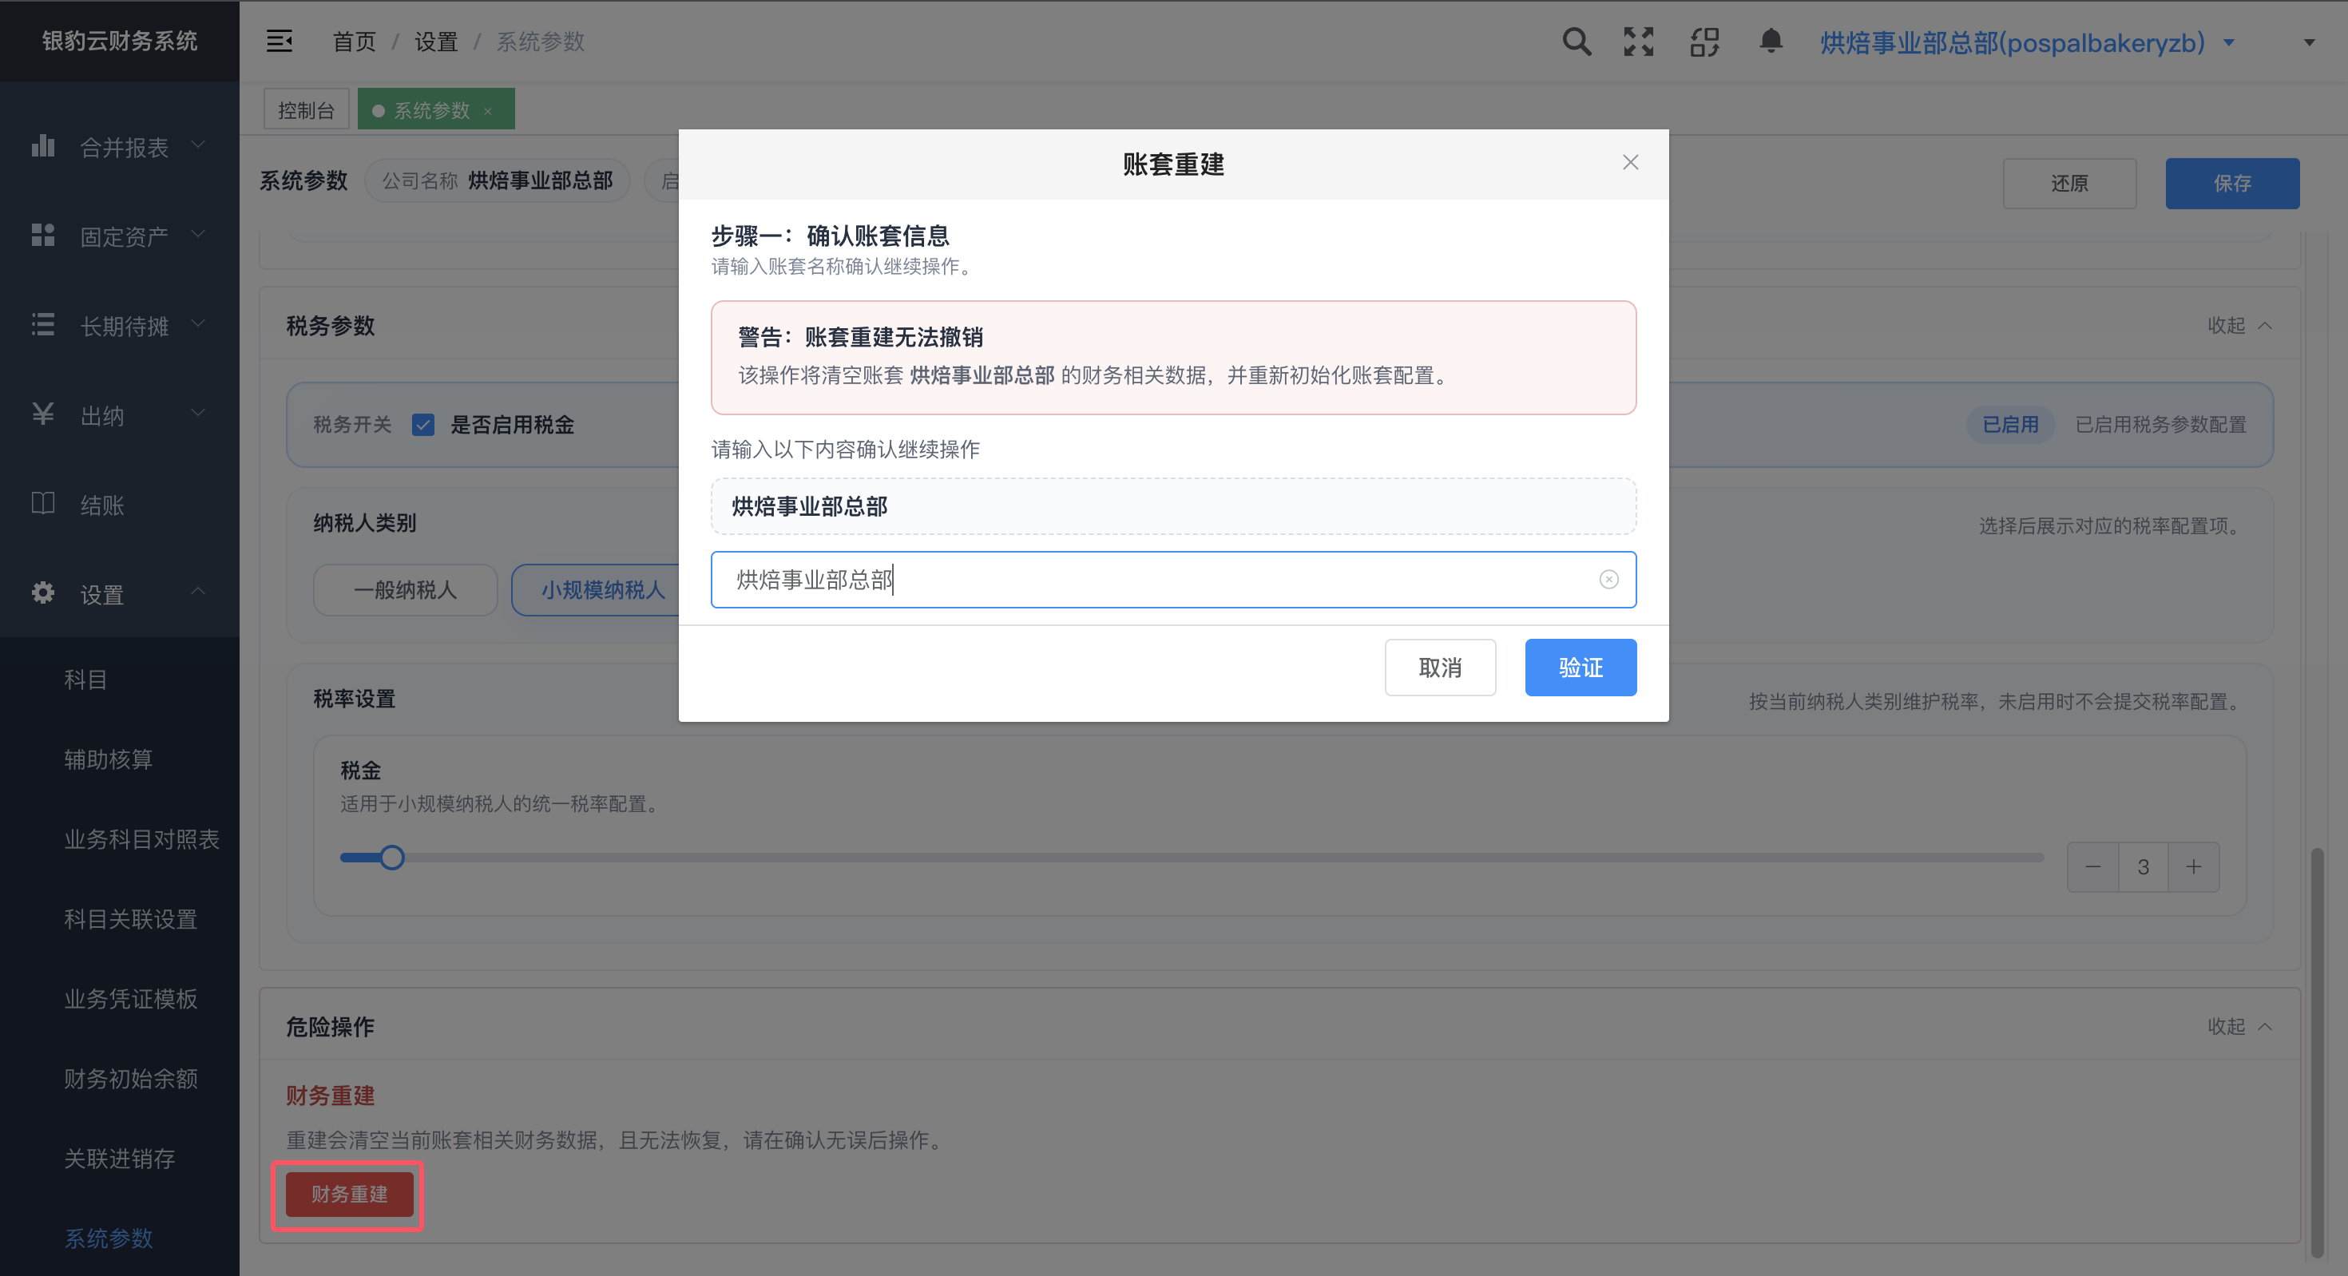
Task: Click the dashed 烘焙事业部总部 reference text box
Action: (1173, 505)
